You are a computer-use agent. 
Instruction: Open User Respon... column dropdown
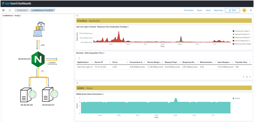[x=233, y=62]
